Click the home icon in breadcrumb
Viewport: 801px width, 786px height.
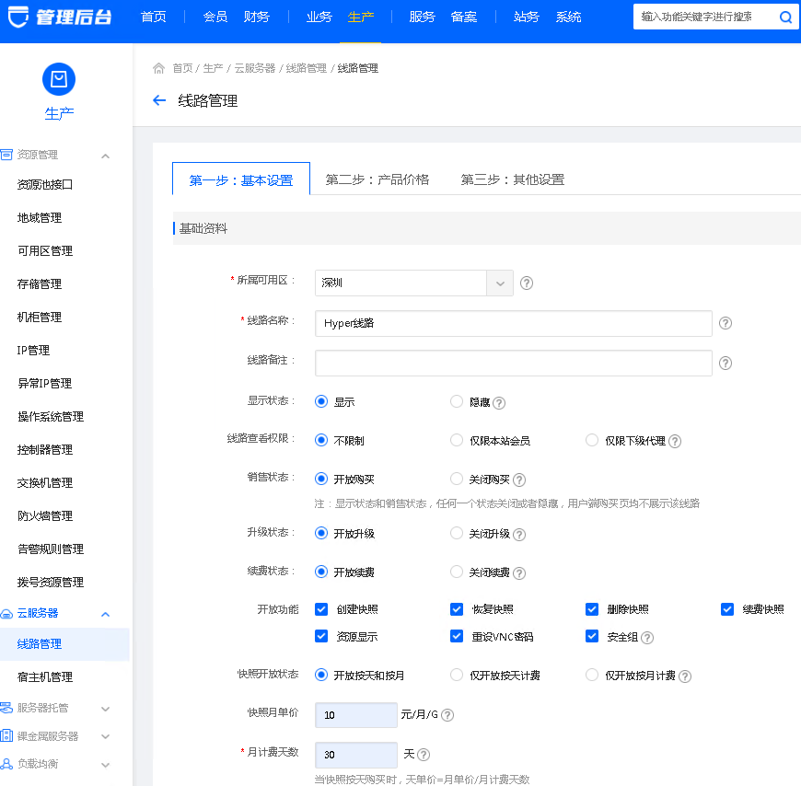159,68
